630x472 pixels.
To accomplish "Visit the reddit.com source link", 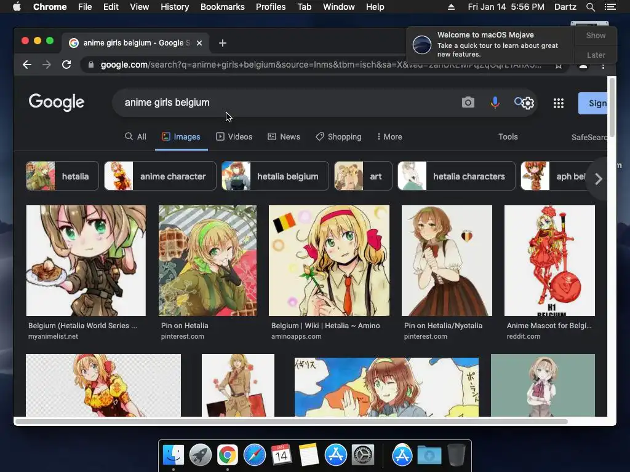I will click(x=523, y=336).
